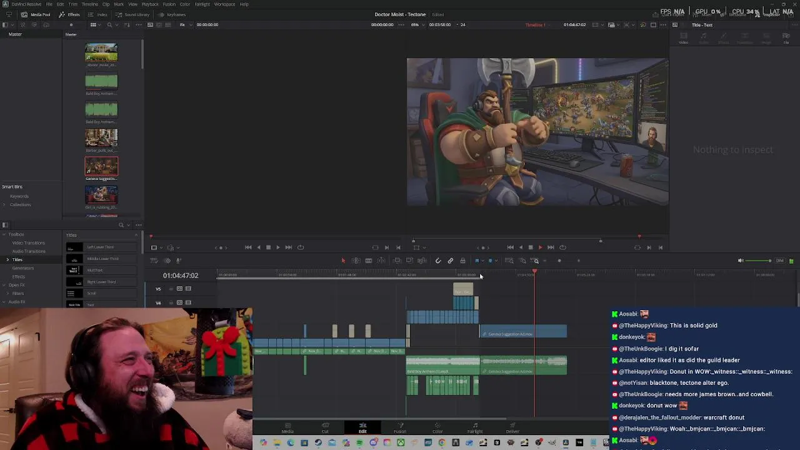This screenshot has height=450, width=800.
Task: Open DaVinci Resolve from the Windows taskbar
Action: (566, 442)
